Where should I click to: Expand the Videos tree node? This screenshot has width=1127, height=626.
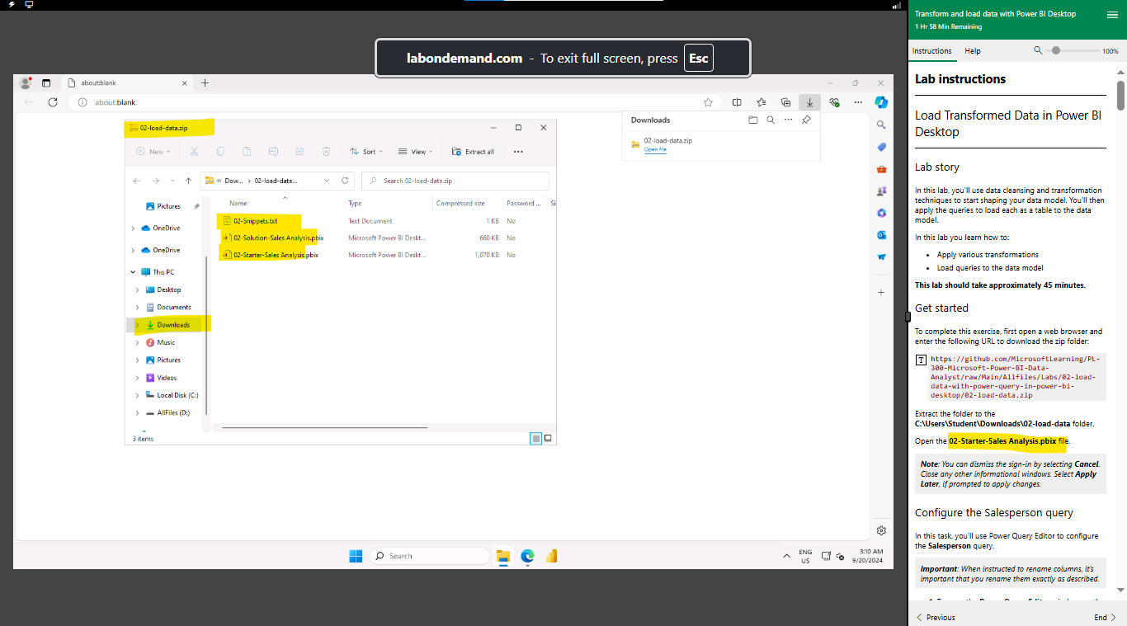(x=137, y=378)
